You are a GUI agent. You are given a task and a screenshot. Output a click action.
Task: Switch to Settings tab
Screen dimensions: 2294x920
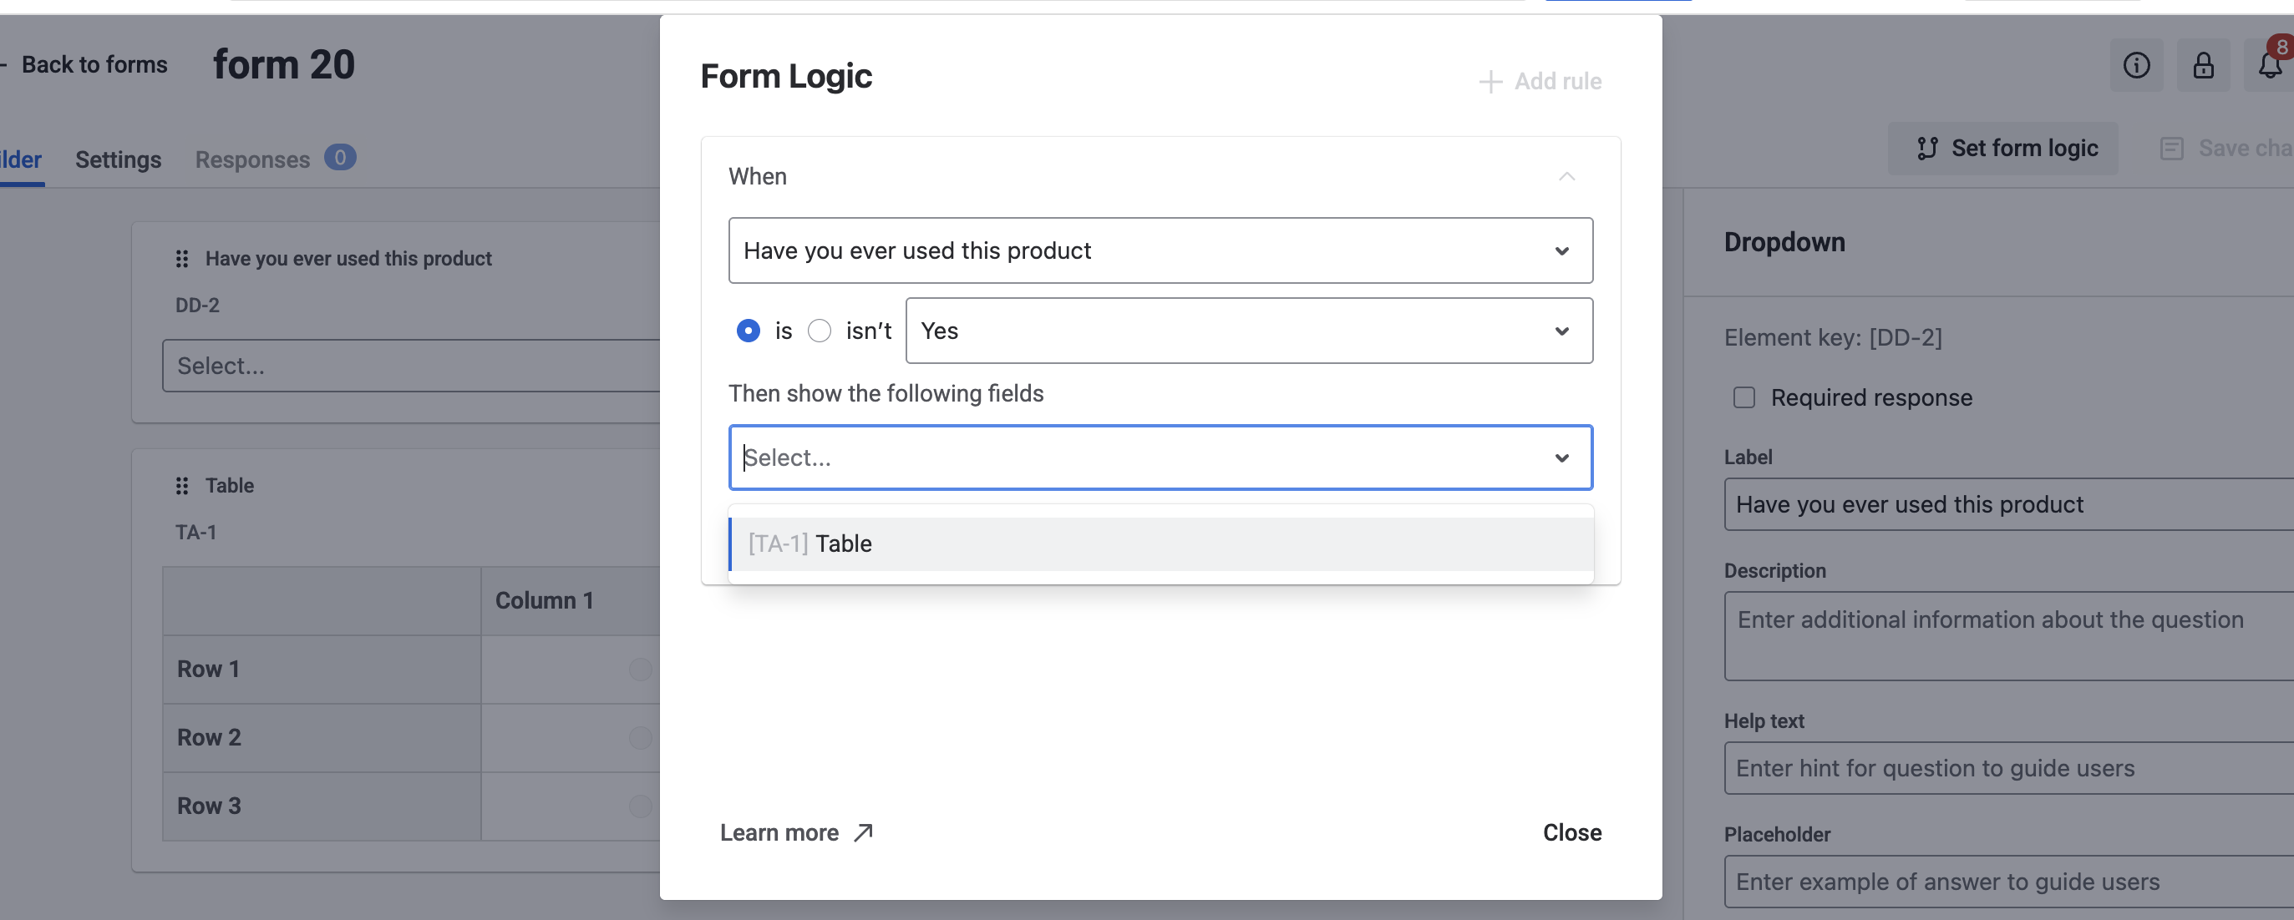point(119,160)
